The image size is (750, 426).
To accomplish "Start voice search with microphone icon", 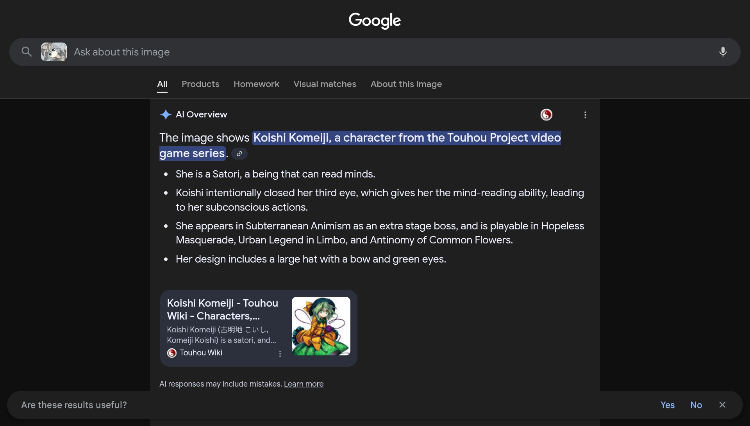I will (x=723, y=52).
